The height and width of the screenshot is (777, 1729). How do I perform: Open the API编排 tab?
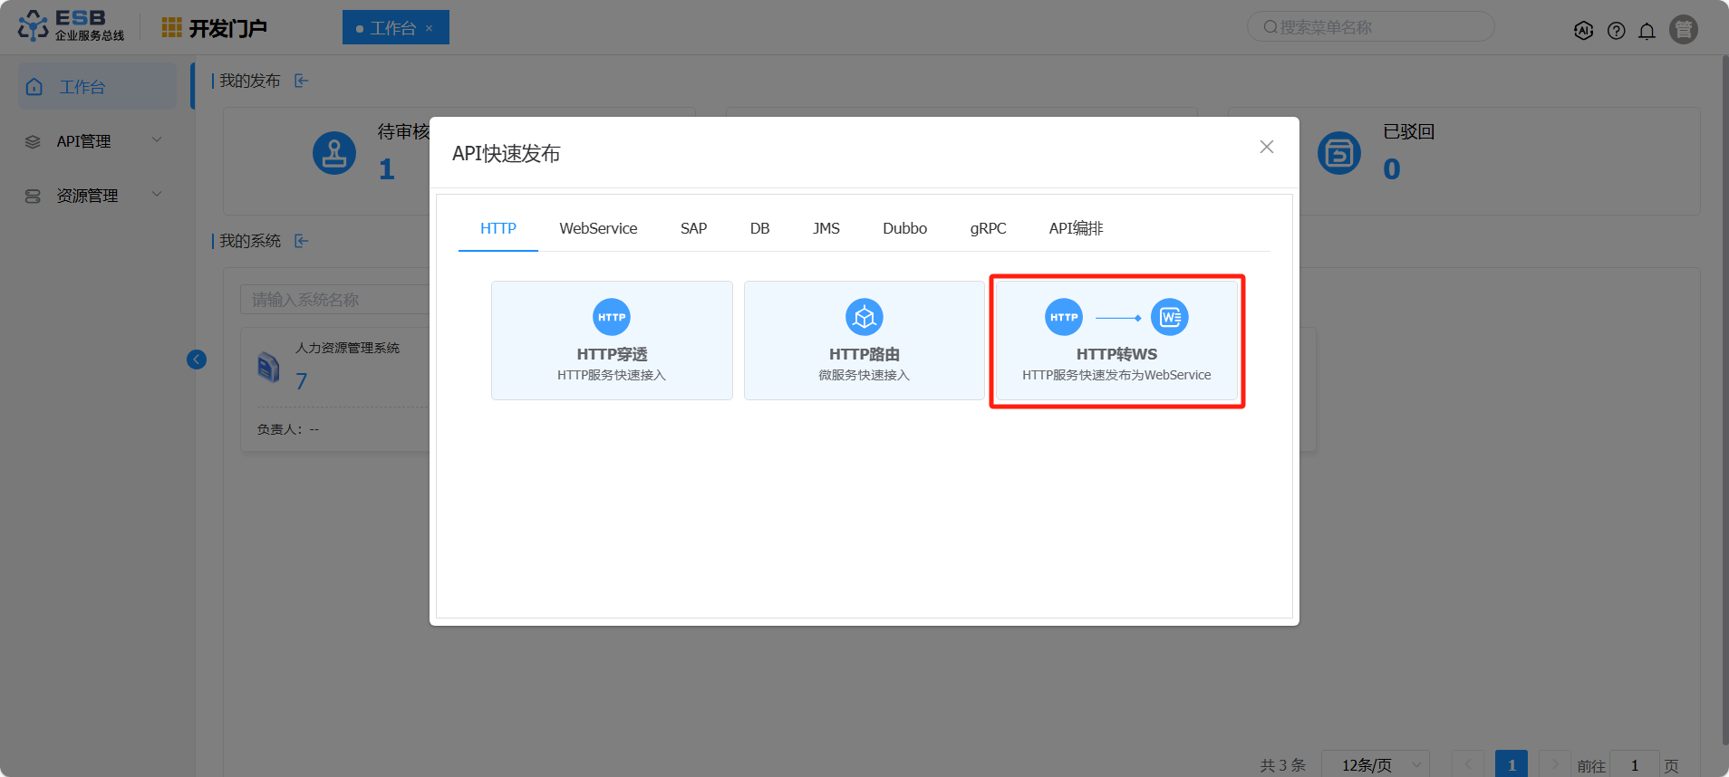click(1076, 228)
